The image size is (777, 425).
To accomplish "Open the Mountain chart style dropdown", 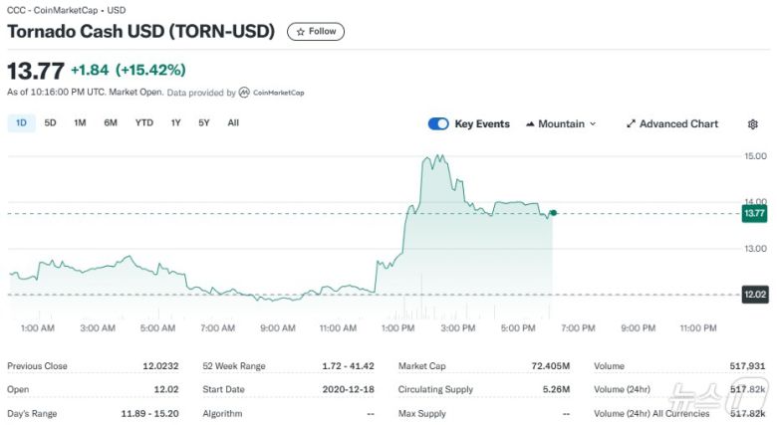I will click(561, 124).
